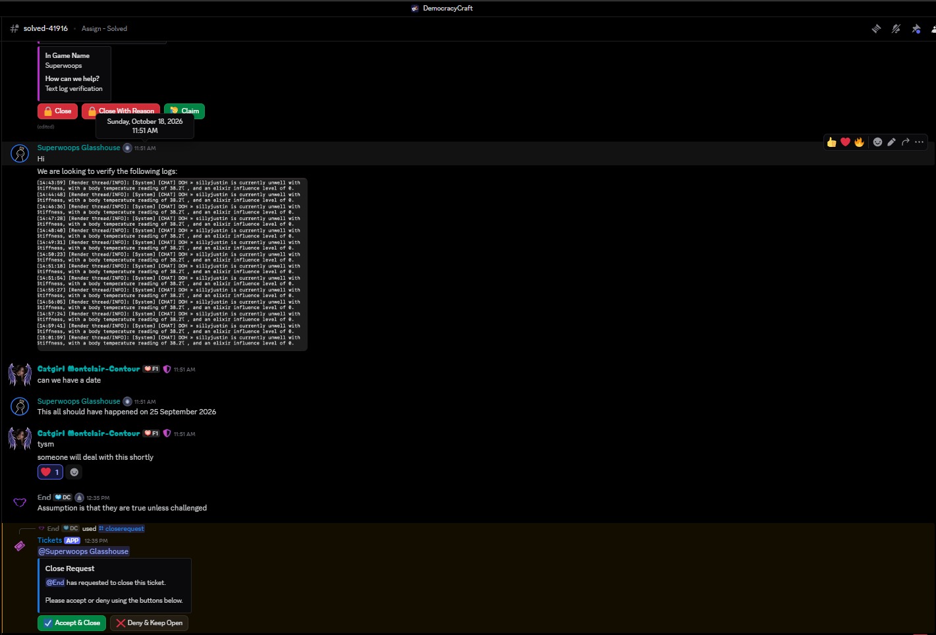
Task: React with thumbs up emoji
Action: 831,142
